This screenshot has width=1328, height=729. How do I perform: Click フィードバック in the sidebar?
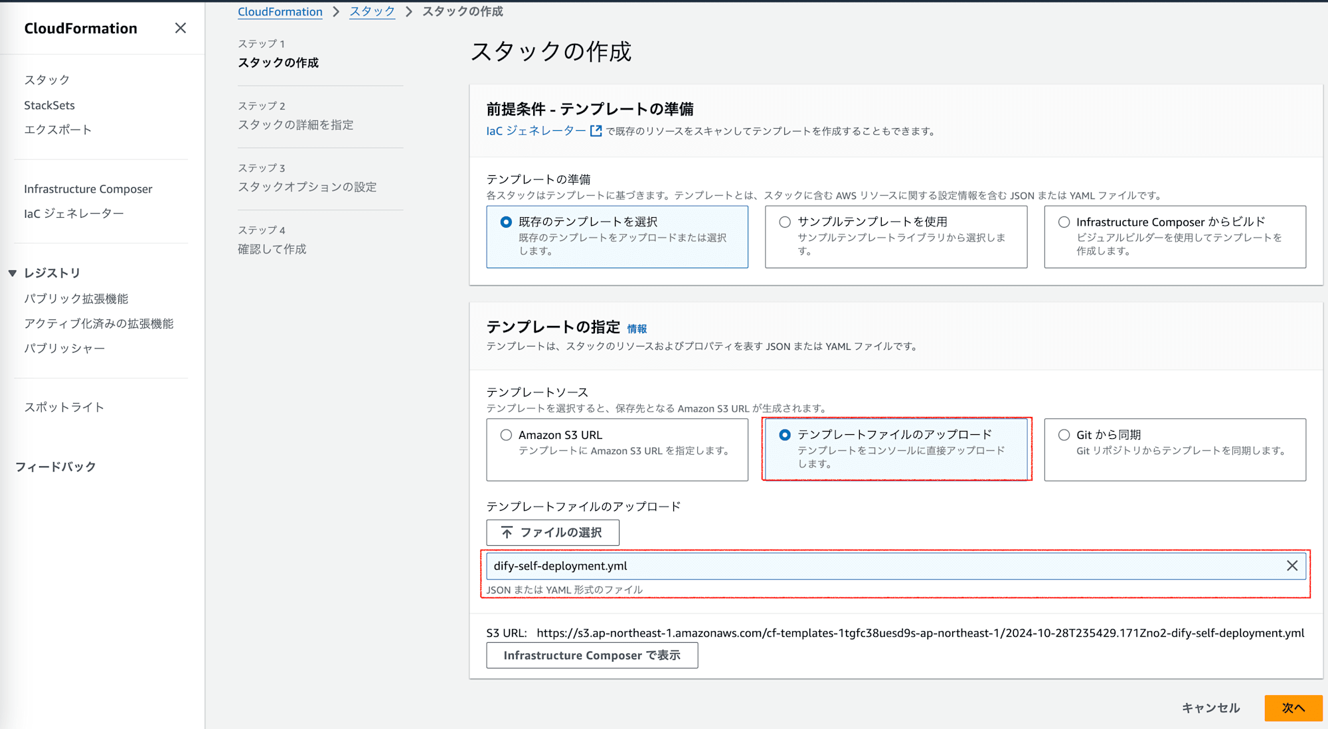click(x=56, y=467)
